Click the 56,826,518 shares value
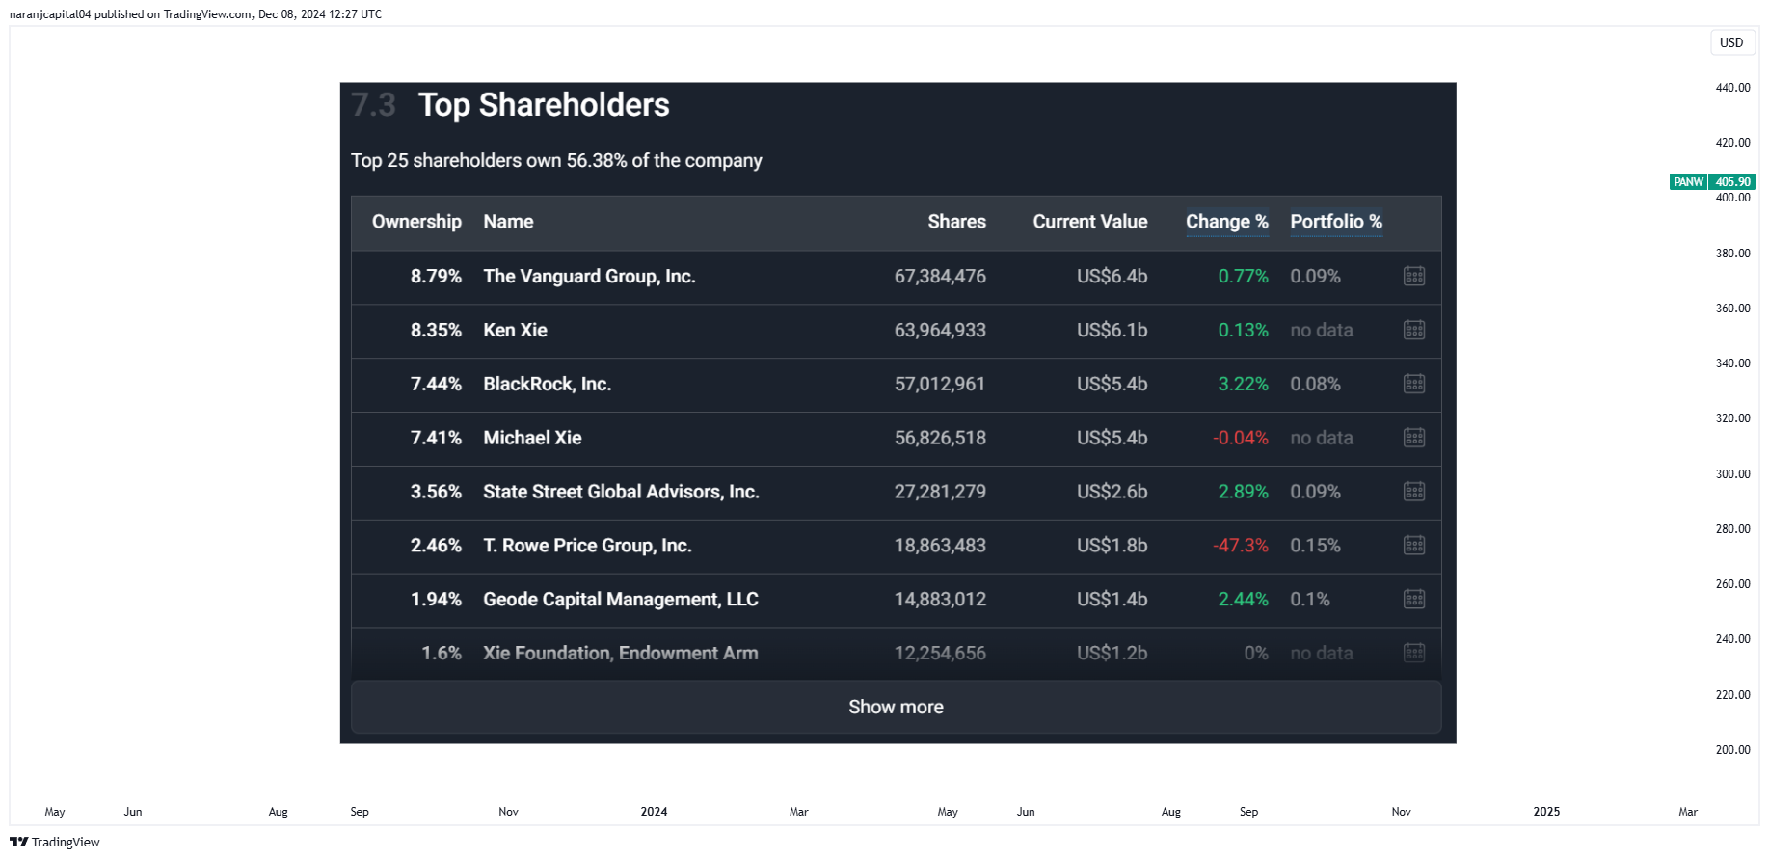 pos(940,439)
